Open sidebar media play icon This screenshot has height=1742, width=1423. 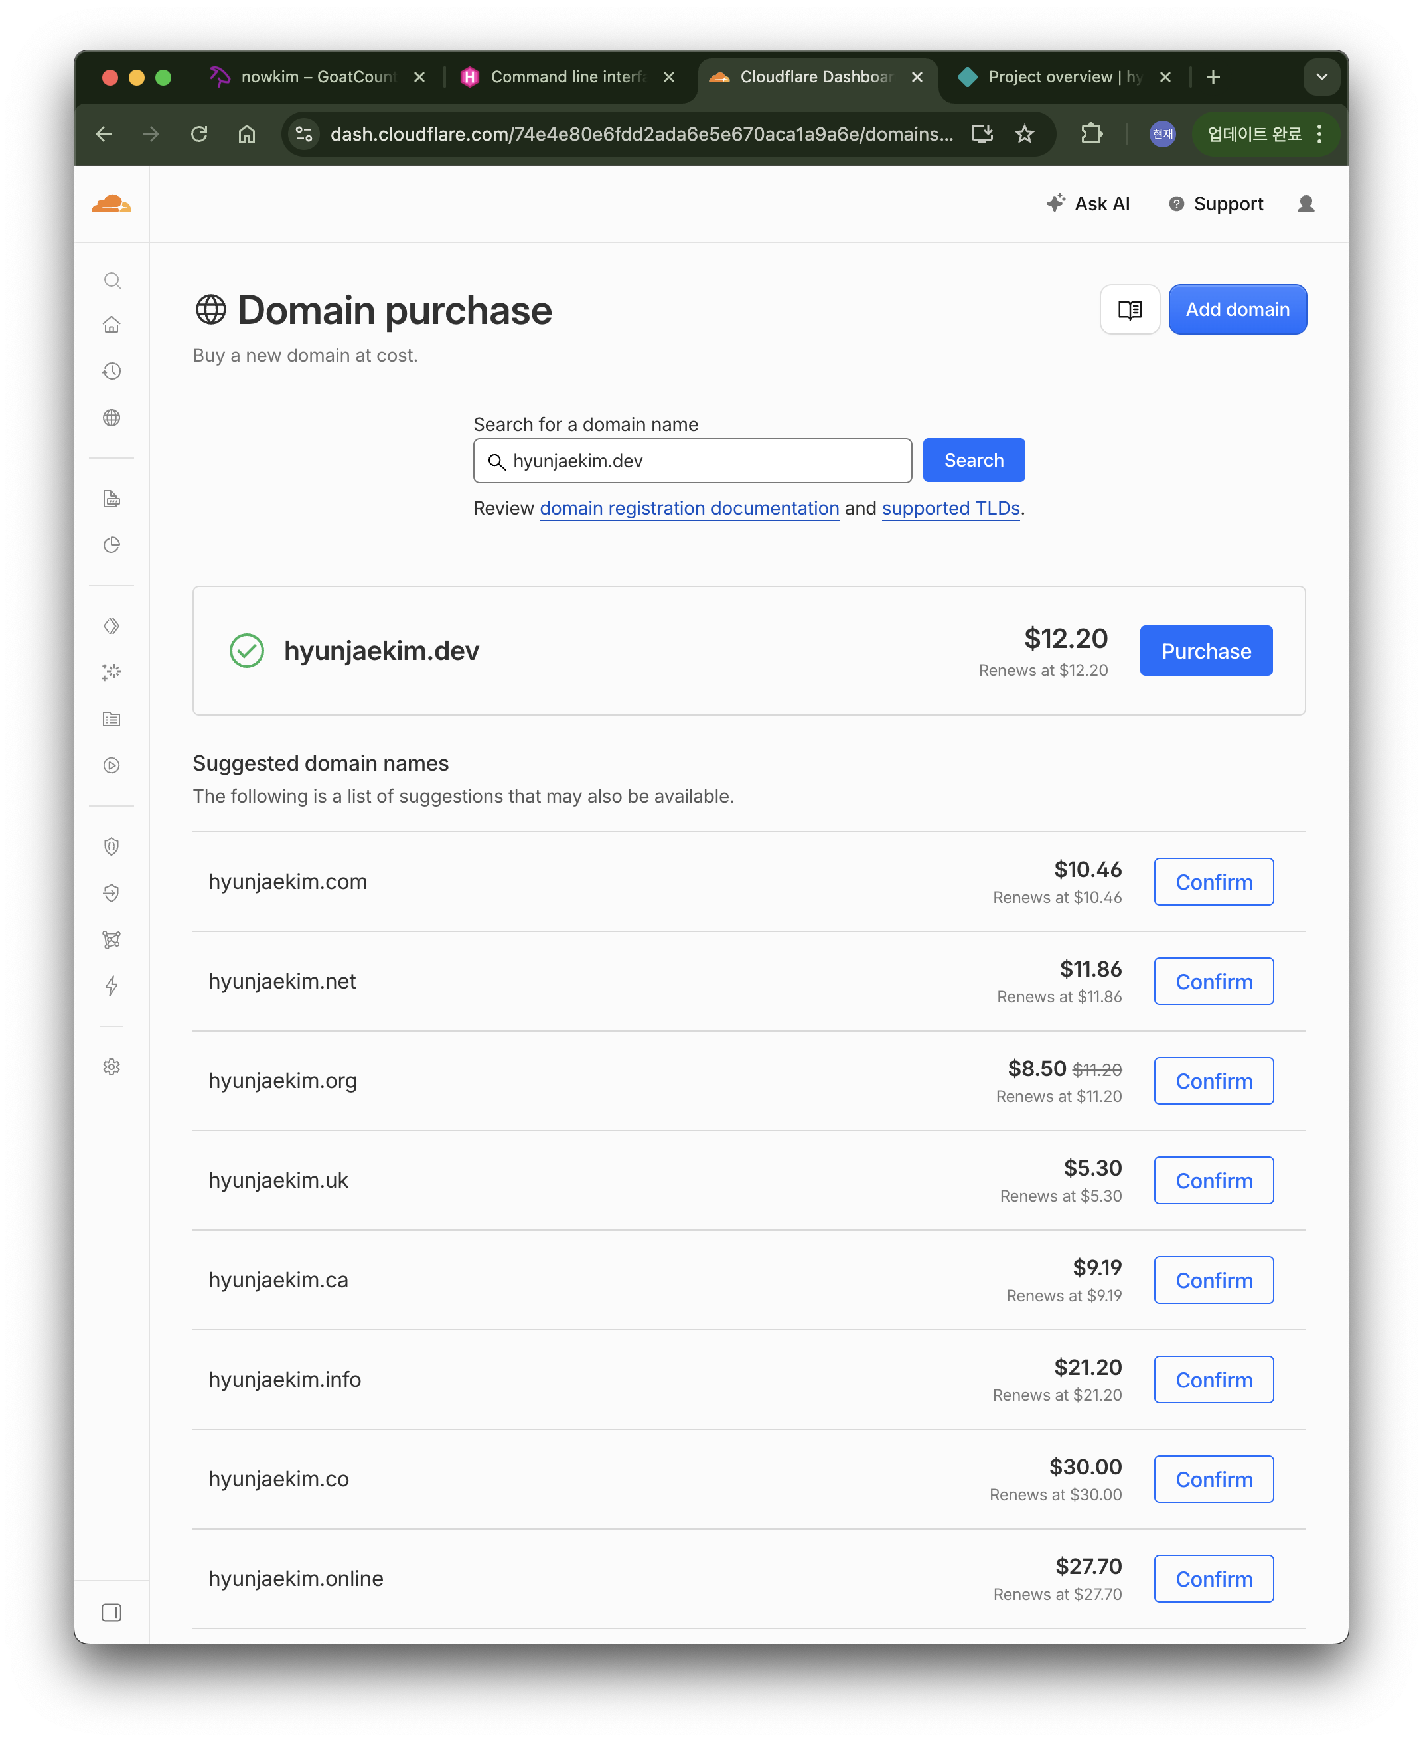pos(112,765)
